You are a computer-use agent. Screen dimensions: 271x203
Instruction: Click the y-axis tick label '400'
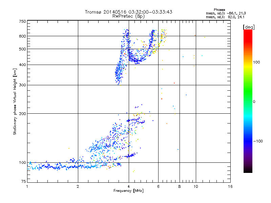[22, 65]
